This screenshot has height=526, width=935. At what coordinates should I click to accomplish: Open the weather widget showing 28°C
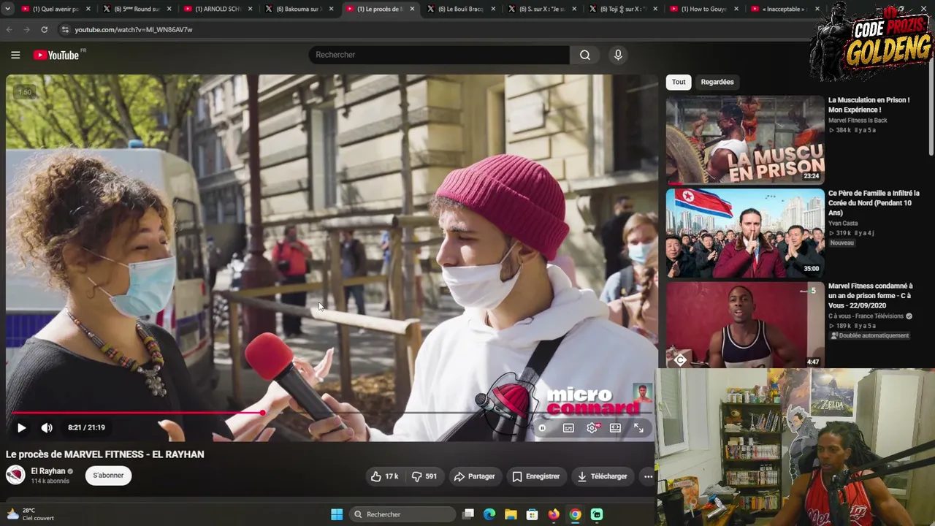30,514
